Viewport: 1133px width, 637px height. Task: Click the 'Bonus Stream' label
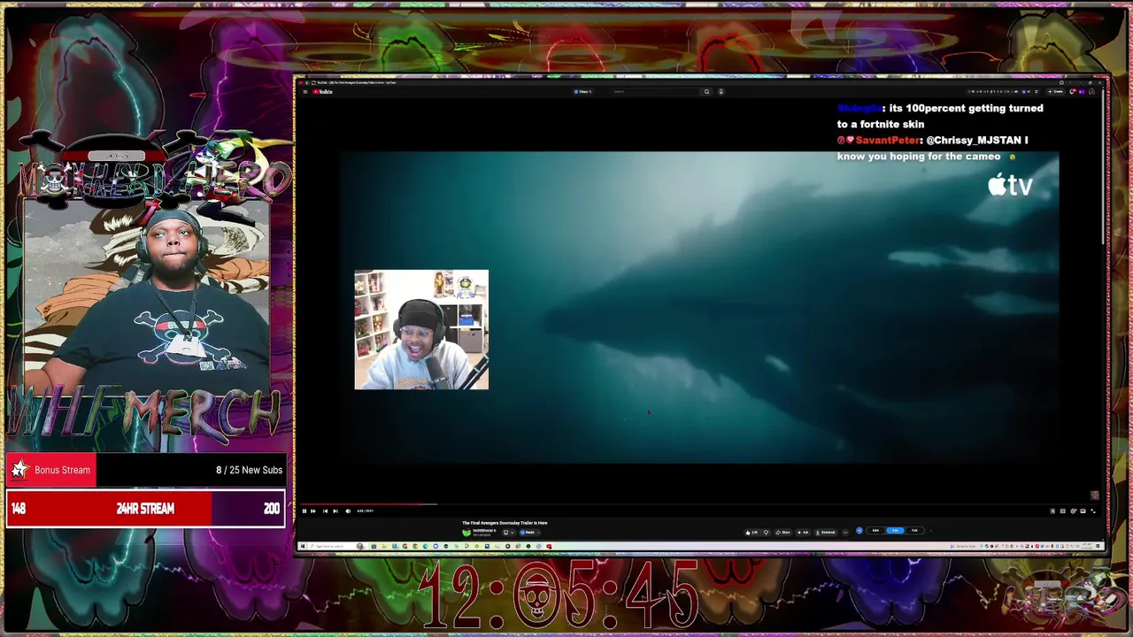[62, 470]
